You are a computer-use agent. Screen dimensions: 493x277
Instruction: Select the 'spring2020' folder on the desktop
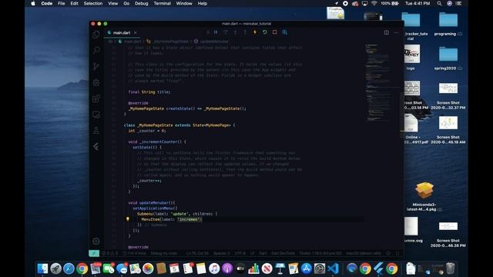(448, 58)
